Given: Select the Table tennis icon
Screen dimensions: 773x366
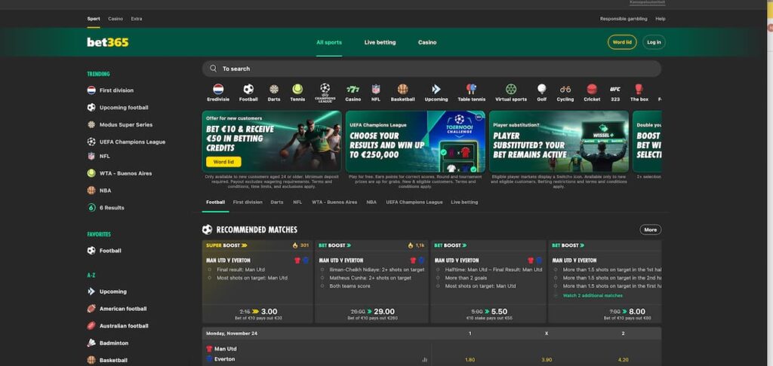Looking at the screenshot, I should [x=471, y=89].
